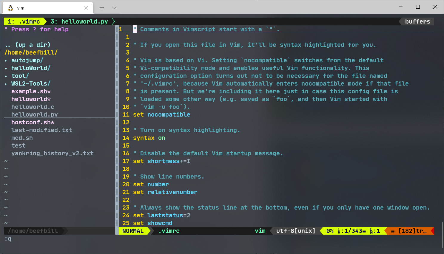Place cursor on 'set number' line

tap(151, 184)
